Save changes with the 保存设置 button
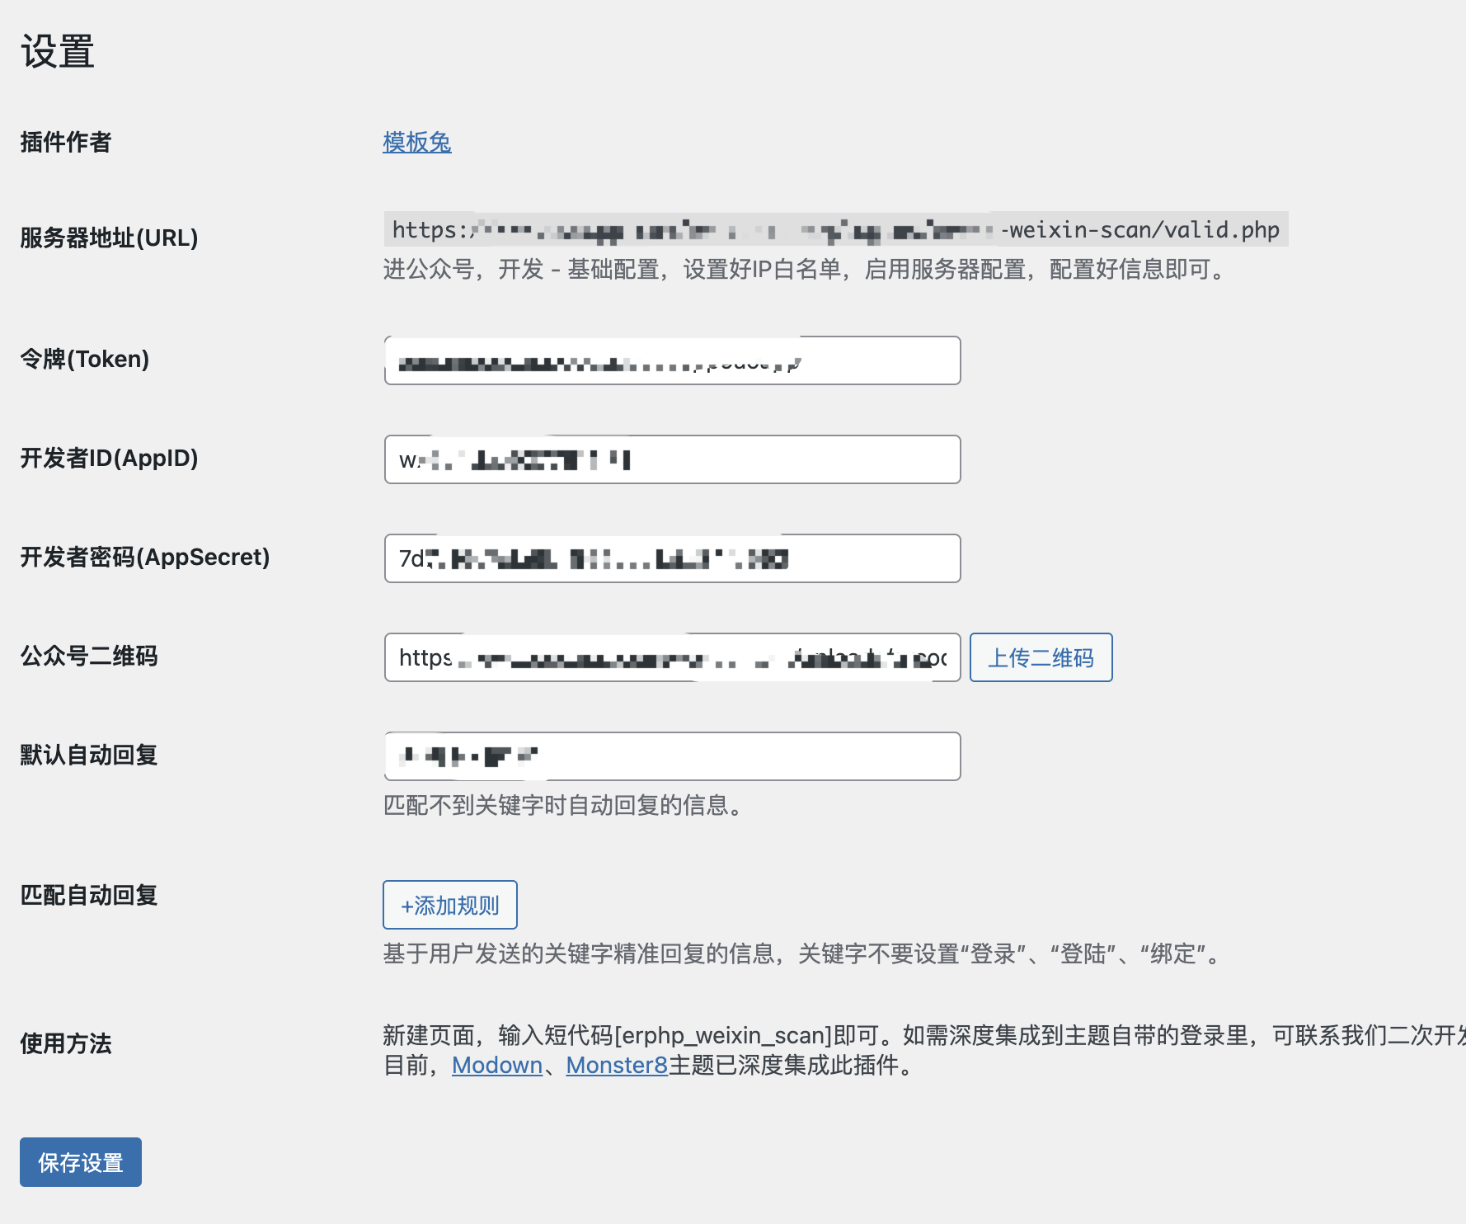Image resolution: width=1466 pixels, height=1224 pixels. click(x=81, y=1162)
